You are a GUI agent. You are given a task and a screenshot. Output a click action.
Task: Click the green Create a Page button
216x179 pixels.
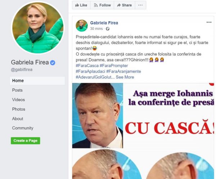pos(26,141)
